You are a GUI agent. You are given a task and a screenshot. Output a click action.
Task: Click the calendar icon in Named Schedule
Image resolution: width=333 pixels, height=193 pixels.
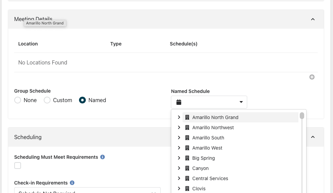point(179,102)
